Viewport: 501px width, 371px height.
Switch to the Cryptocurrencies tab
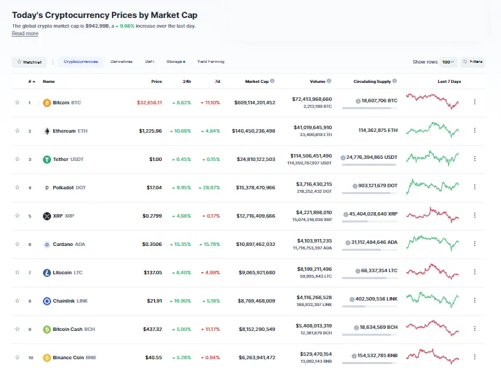coord(81,61)
